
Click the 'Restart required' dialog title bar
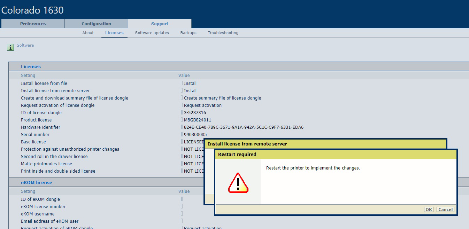[336, 154]
